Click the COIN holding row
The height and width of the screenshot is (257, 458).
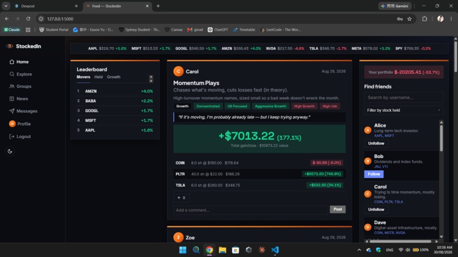[x=259, y=163]
